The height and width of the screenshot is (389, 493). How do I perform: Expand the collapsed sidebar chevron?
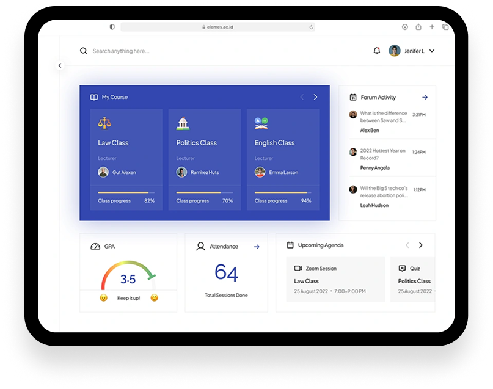[x=60, y=65]
